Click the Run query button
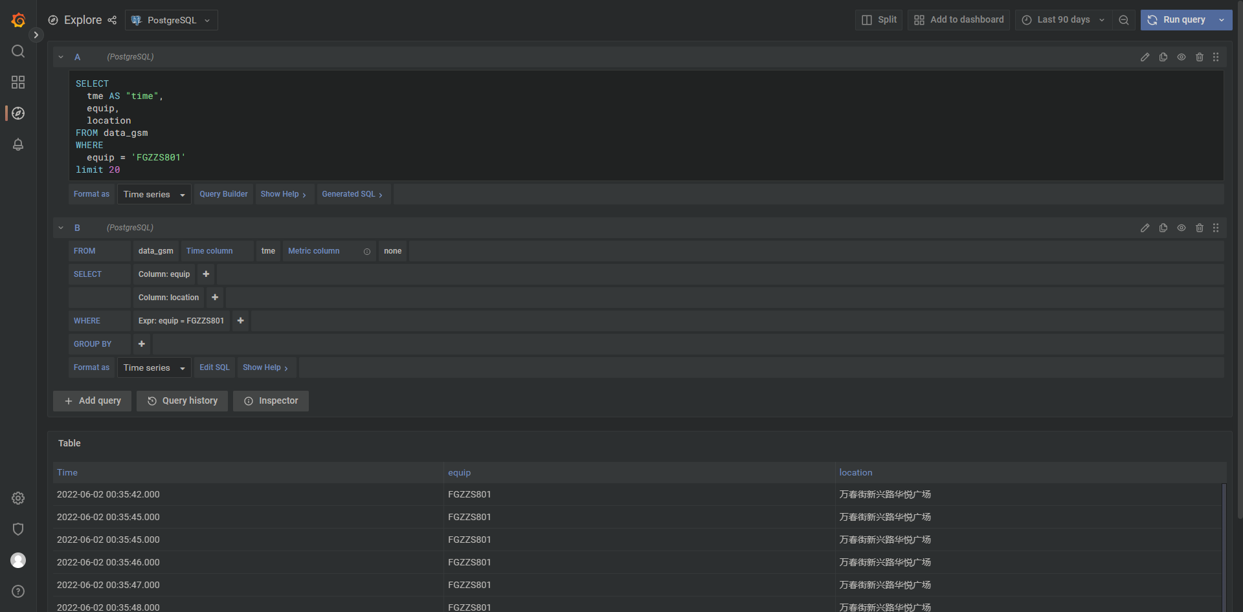 (1176, 20)
